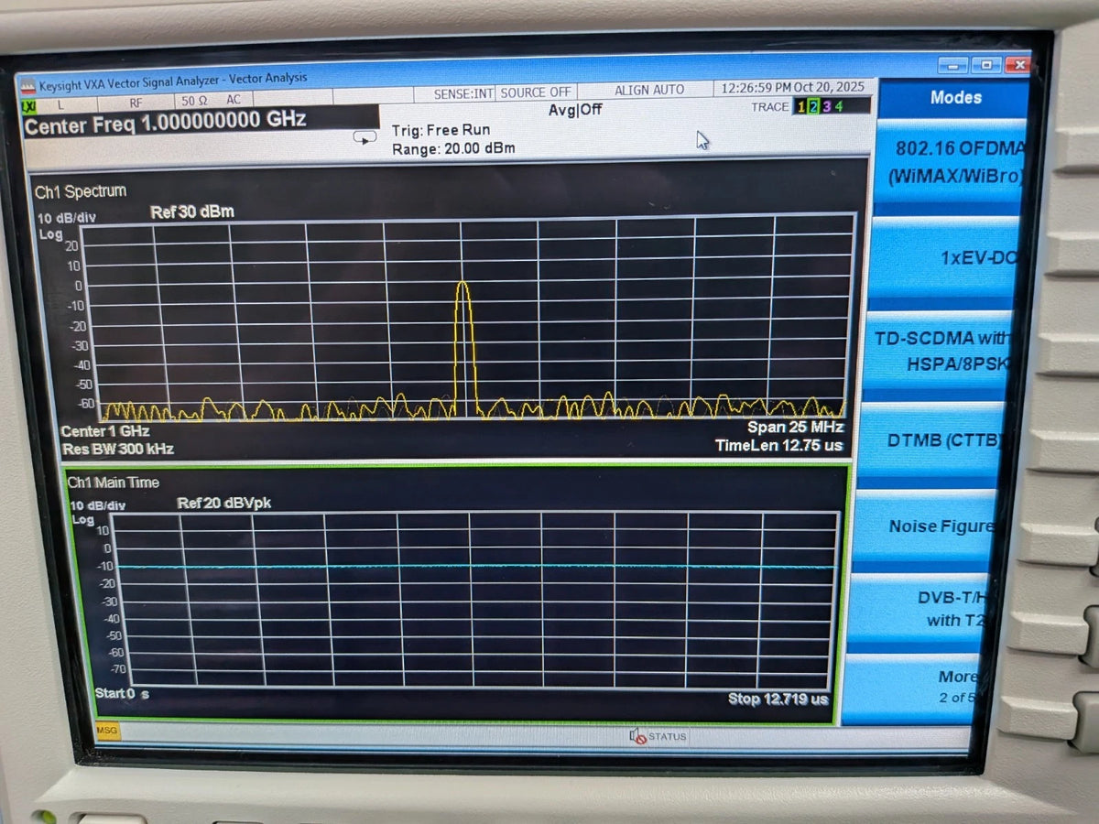Click the ALIGN AUTO status annotation
This screenshot has height=824, width=1099.
point(649,90)
